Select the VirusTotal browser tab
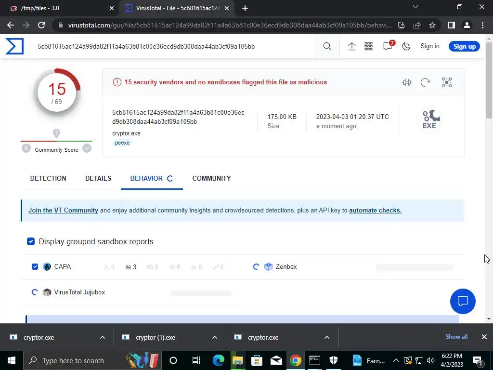This screenshot has height=370, width=493. click(176, 8)
